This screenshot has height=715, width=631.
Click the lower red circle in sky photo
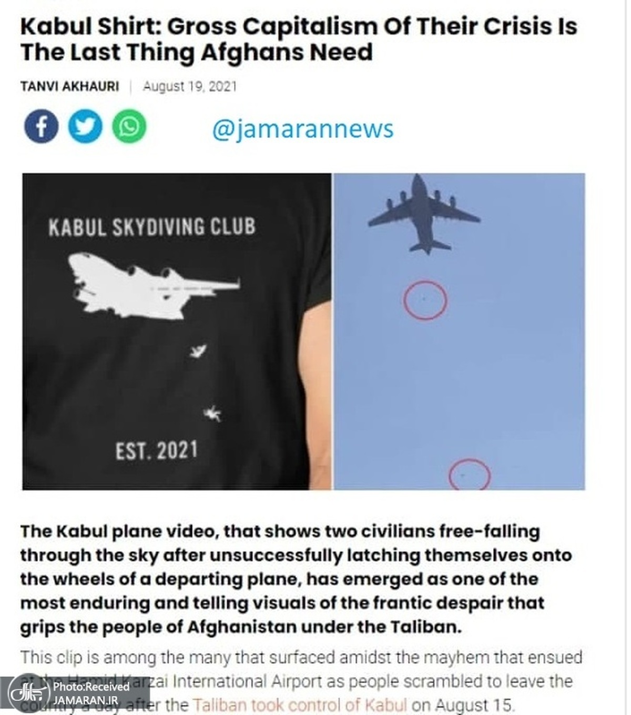coord(470,475)
